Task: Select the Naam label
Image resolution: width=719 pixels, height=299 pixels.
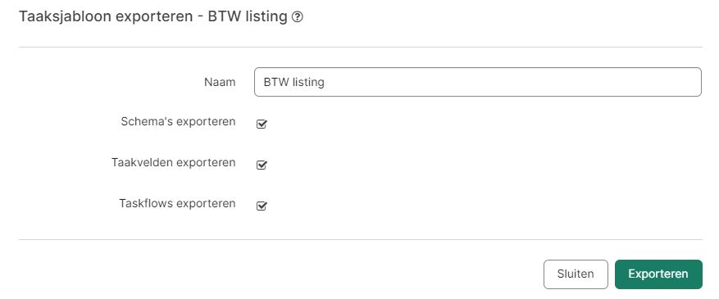Action: click(x=220, y=82)
